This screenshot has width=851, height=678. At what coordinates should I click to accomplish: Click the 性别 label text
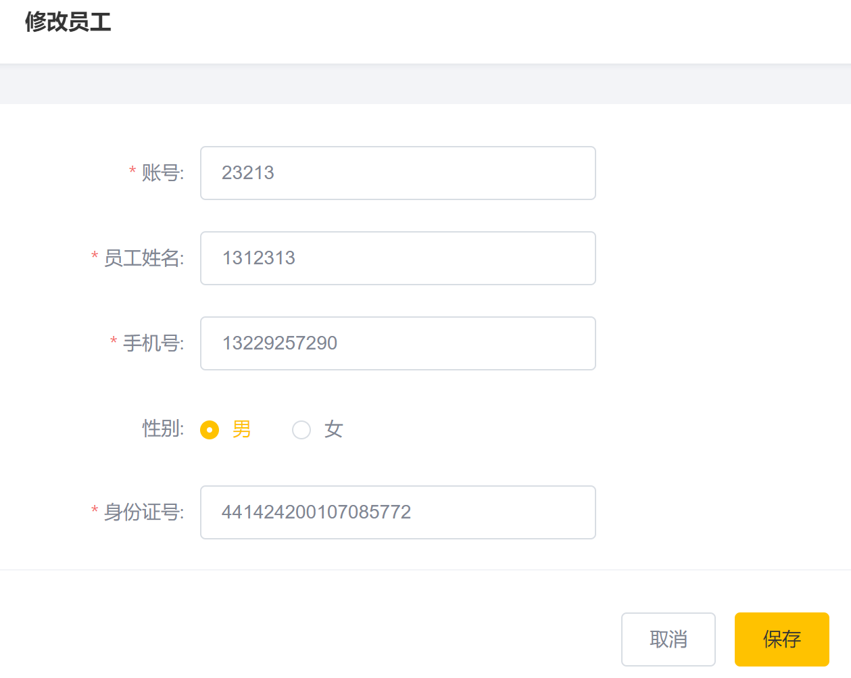(162, 429)
